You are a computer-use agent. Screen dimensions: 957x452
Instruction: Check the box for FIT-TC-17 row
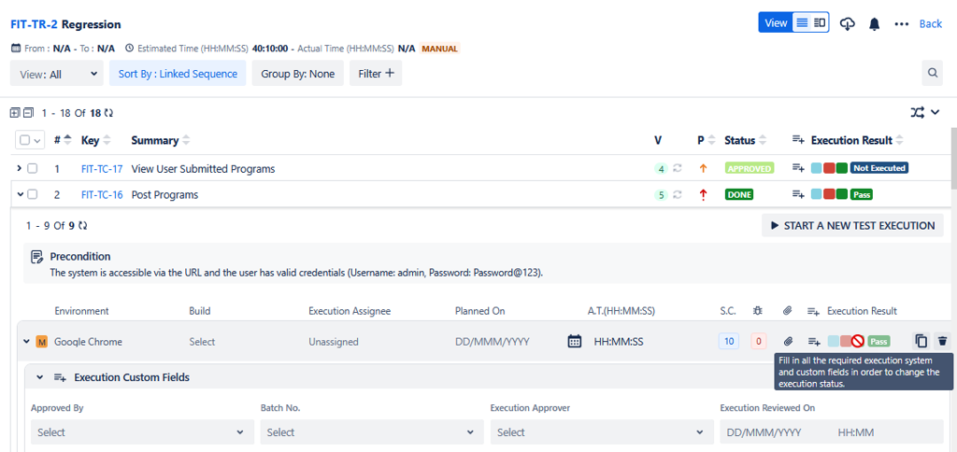coord(33,169)
